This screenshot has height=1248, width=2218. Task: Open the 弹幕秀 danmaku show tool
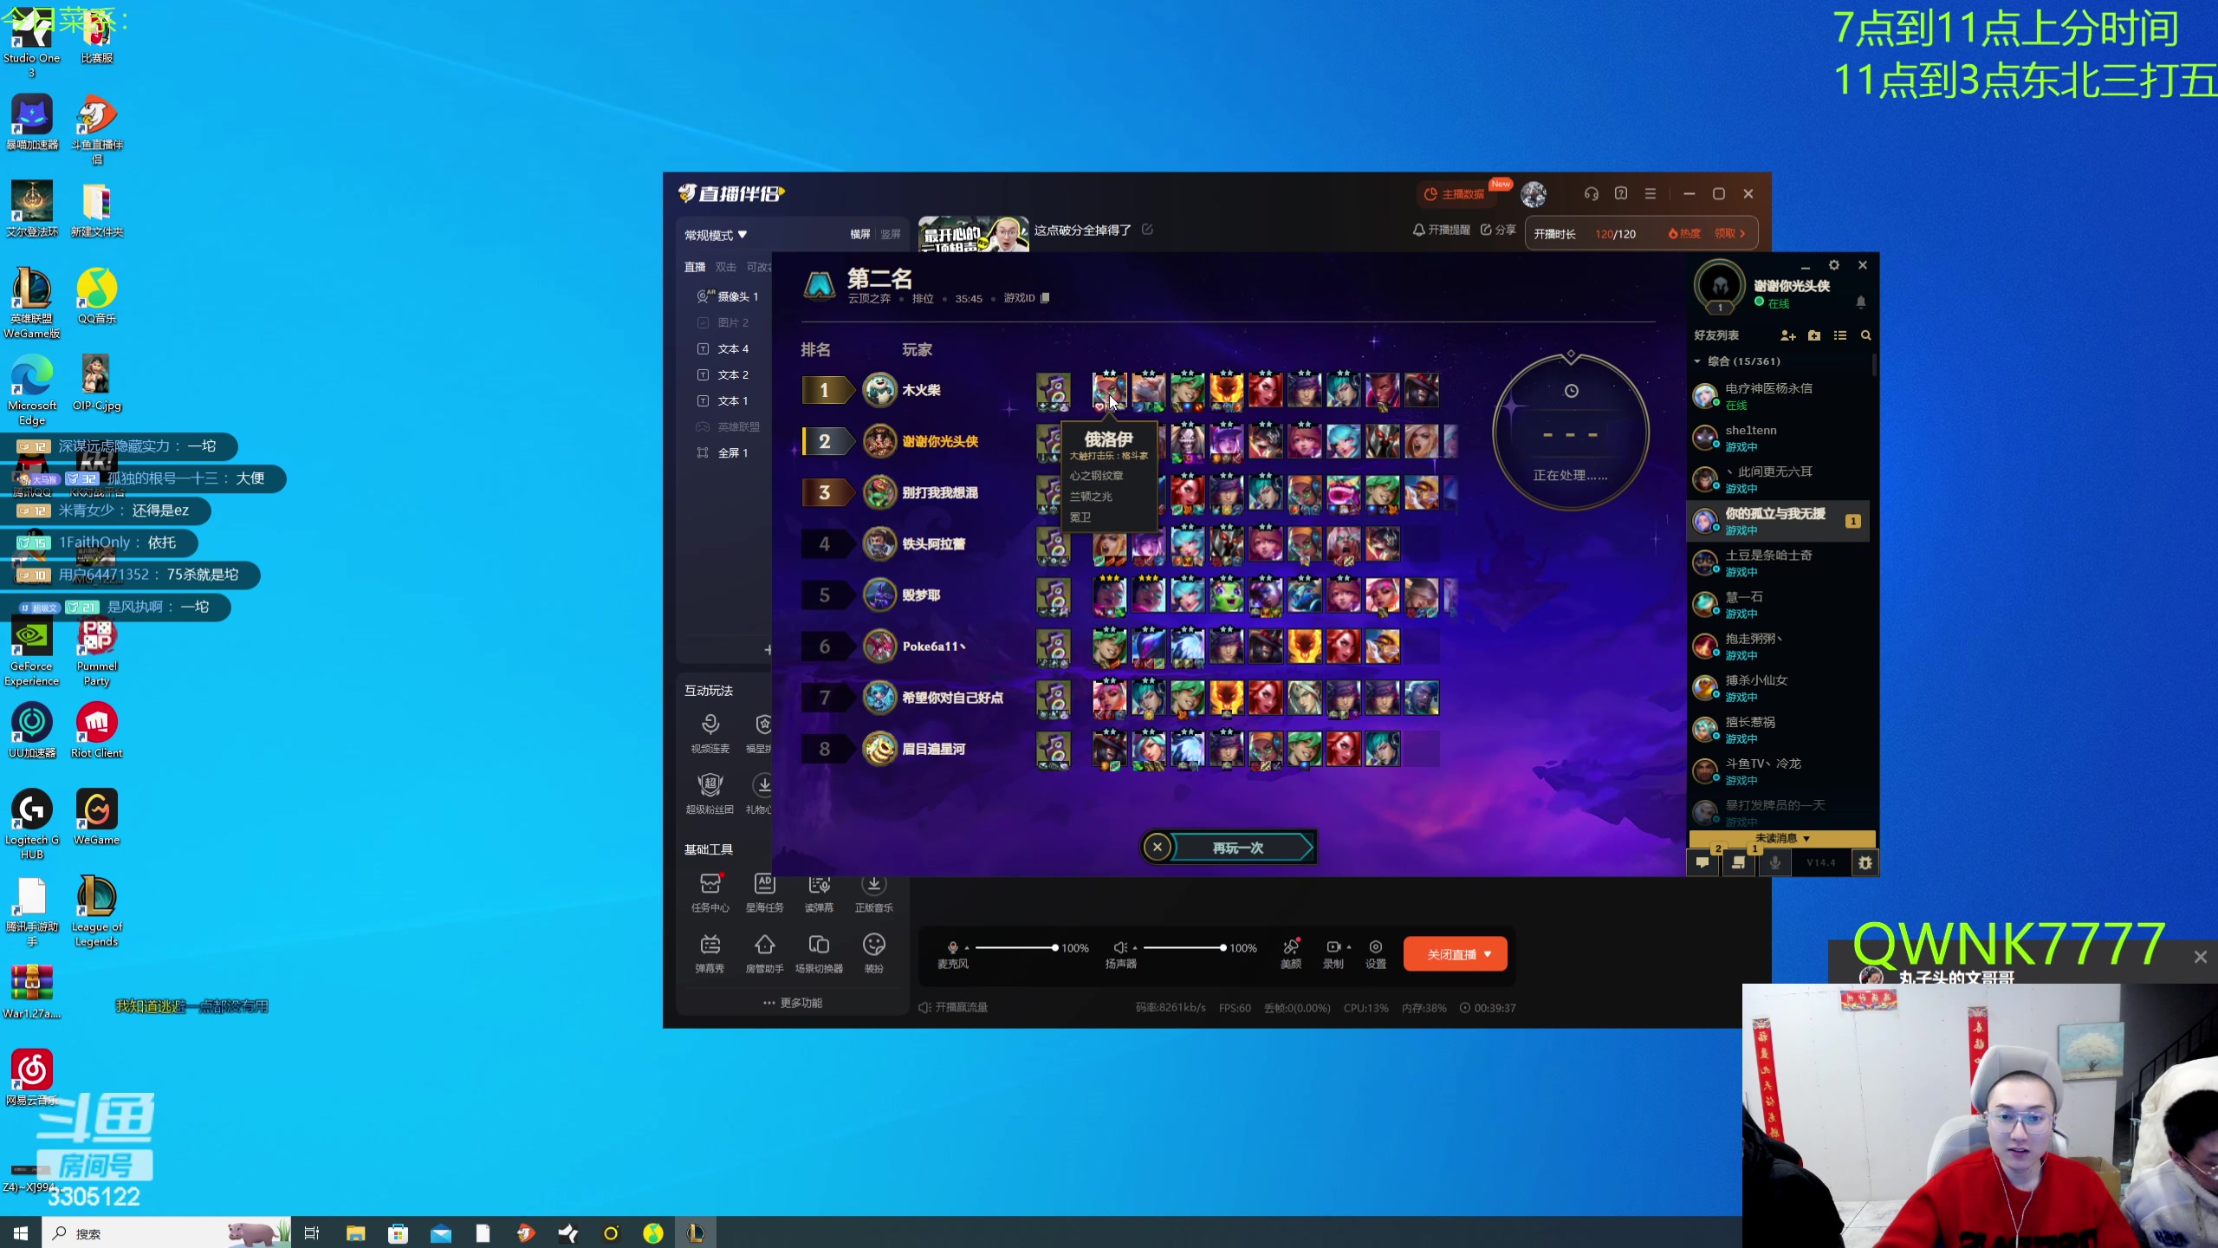point(710,953)
